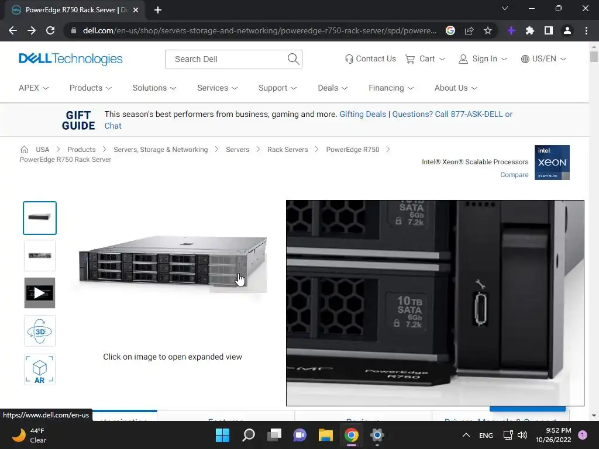Screen dimensions: 599x449
Task: Click the Contact Us link
Action: (376, 59)
